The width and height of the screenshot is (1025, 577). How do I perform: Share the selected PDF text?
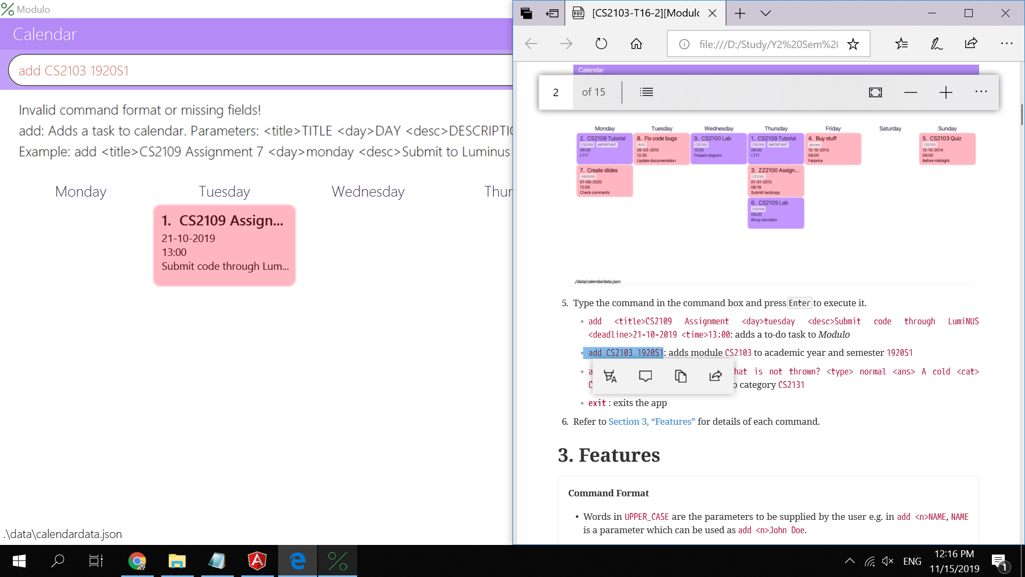715,376
